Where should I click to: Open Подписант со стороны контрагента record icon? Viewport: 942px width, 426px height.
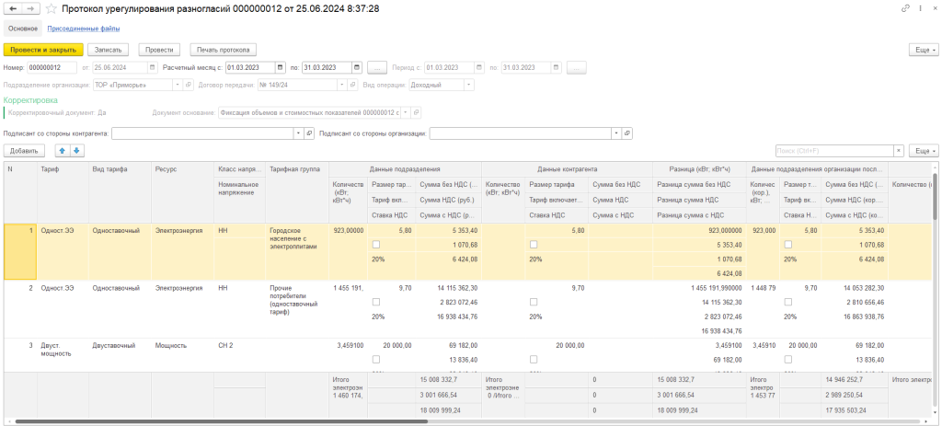point(309,132)
